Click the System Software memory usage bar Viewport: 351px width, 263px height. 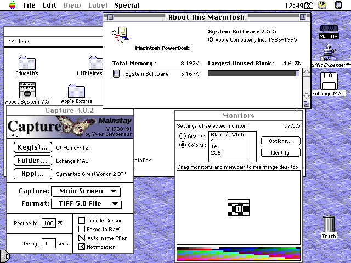click(253, 73)
